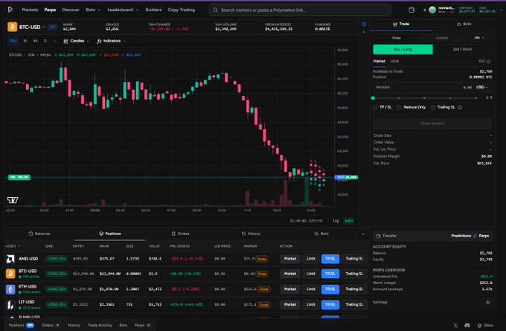Click the BTC-USD asset icon in positions table

[x=10, y=274]
